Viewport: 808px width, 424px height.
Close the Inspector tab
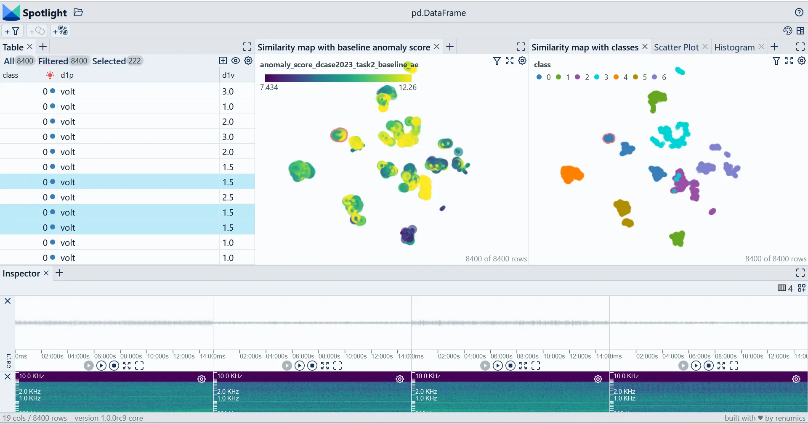click(46, 273)
